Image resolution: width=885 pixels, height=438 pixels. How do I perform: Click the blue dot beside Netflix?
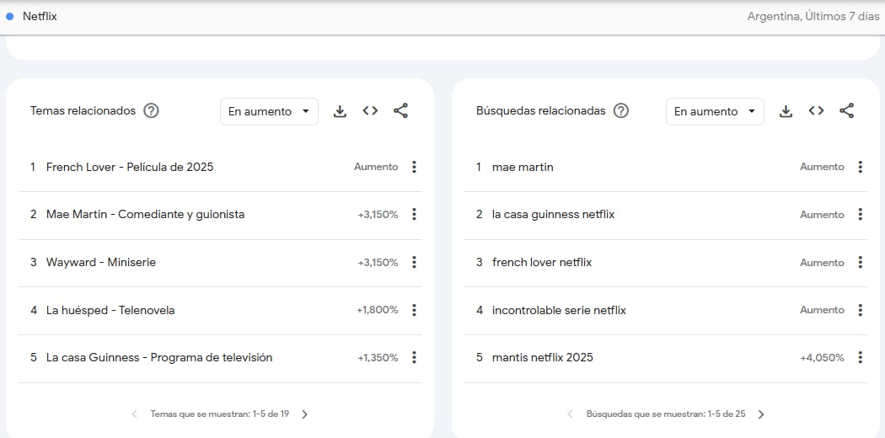click(9, 16)
